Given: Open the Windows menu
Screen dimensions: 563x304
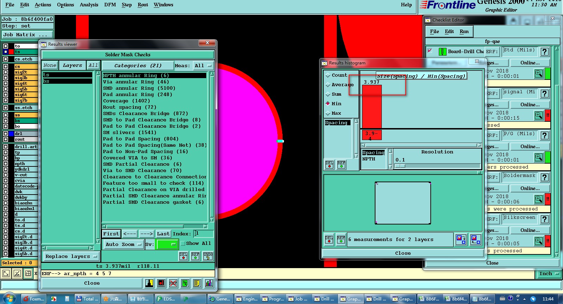Looking at the screenshot, I should 164,5.
